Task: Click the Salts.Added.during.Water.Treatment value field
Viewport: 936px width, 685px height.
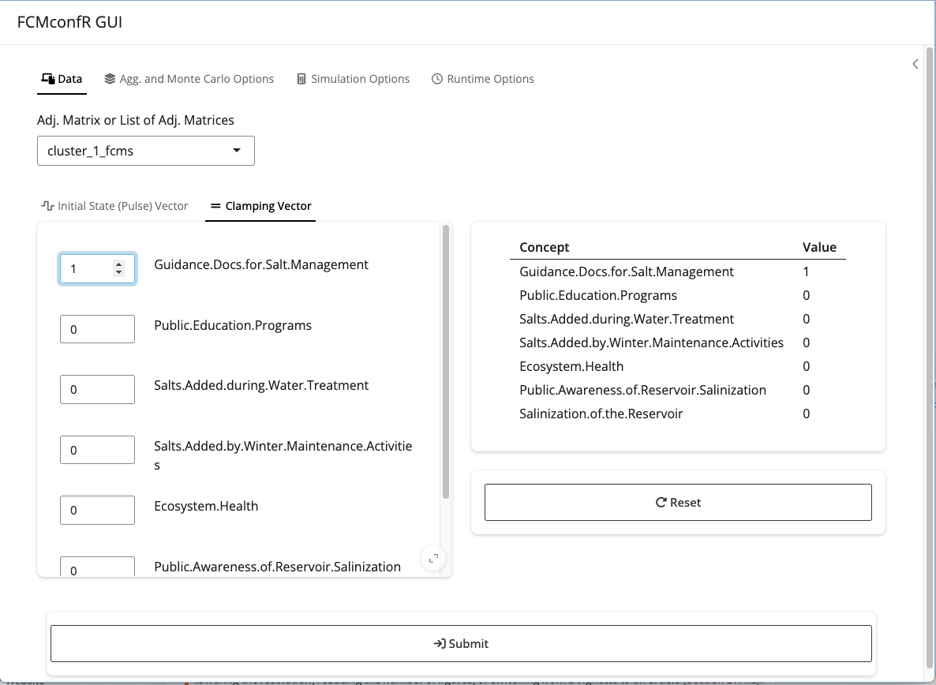Action: pos(97,389)
